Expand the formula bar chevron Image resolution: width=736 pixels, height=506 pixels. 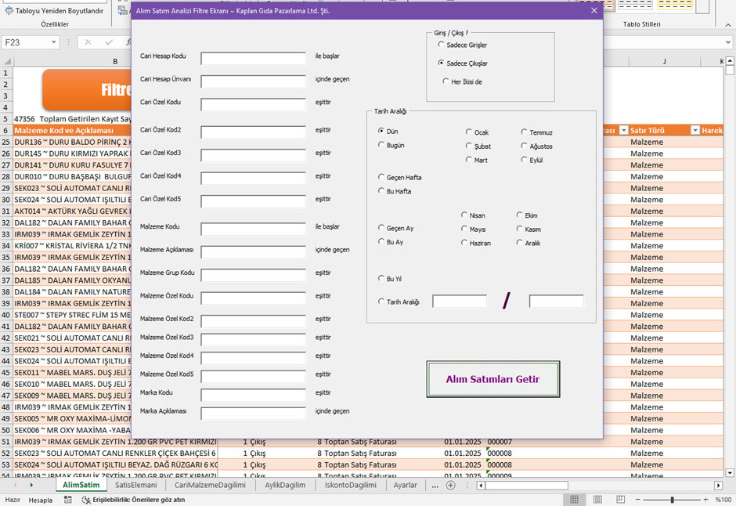(x=728, y=42)
